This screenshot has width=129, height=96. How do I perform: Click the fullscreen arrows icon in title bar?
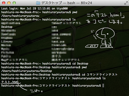126,3
